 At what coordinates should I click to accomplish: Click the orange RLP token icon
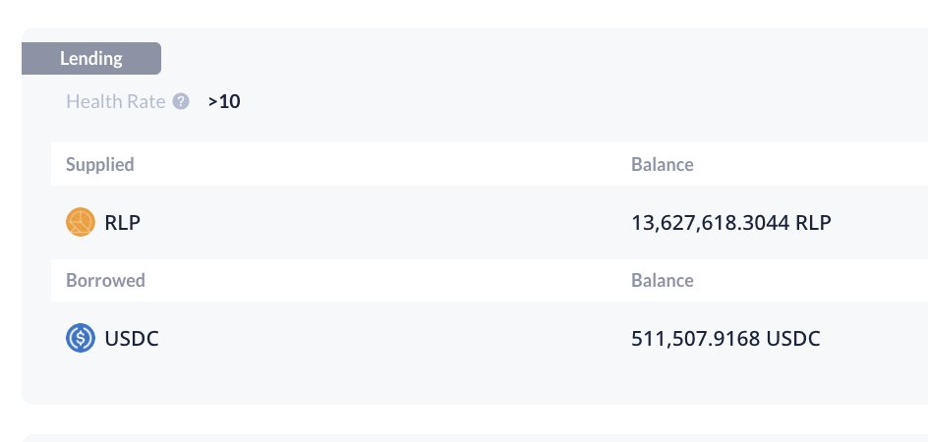click(x=80, y=222)
